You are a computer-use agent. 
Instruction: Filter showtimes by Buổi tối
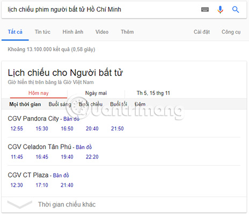pos(119,104)
